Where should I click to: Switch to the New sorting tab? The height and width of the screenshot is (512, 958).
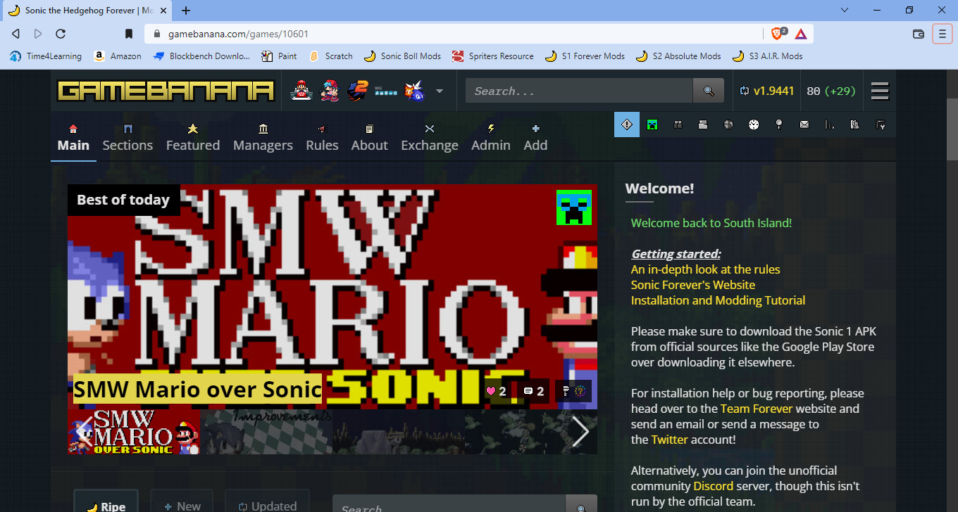tap(182, 504)
